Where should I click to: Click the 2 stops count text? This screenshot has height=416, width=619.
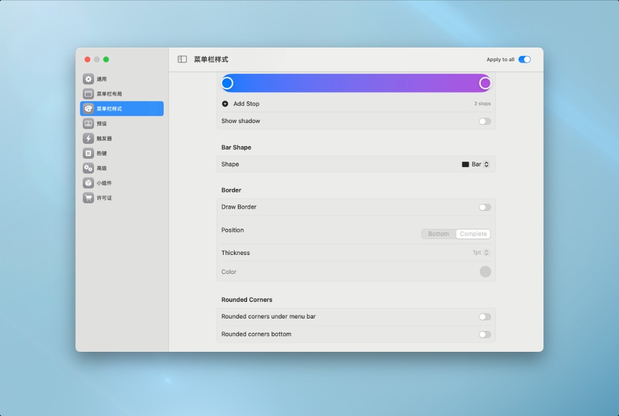(x=483, y=104)
